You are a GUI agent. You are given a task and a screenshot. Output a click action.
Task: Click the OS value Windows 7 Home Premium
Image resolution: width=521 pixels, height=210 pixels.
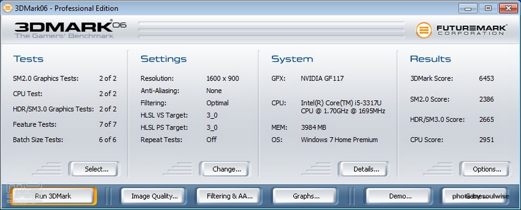click(x=339, y=140)
